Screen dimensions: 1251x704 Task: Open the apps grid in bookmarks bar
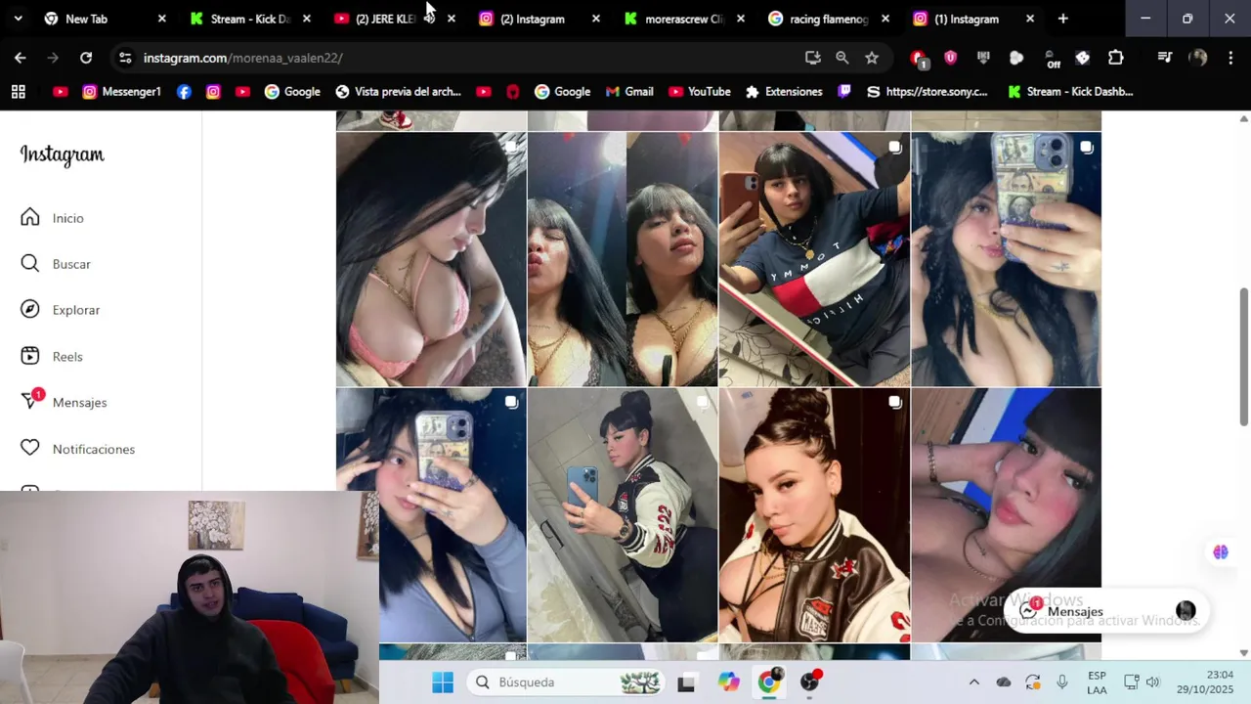[18, 92]
